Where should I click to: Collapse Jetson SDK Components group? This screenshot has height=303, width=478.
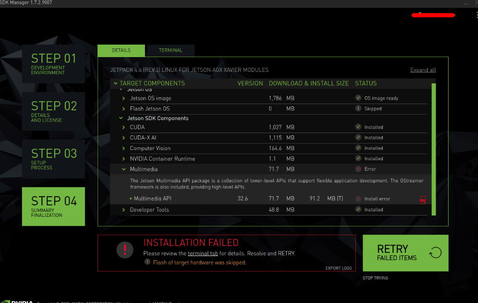[x=121, y=118]
